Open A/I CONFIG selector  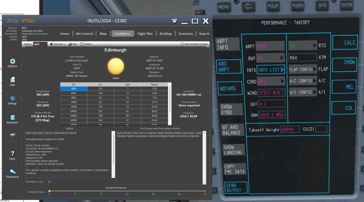(303, 92)
